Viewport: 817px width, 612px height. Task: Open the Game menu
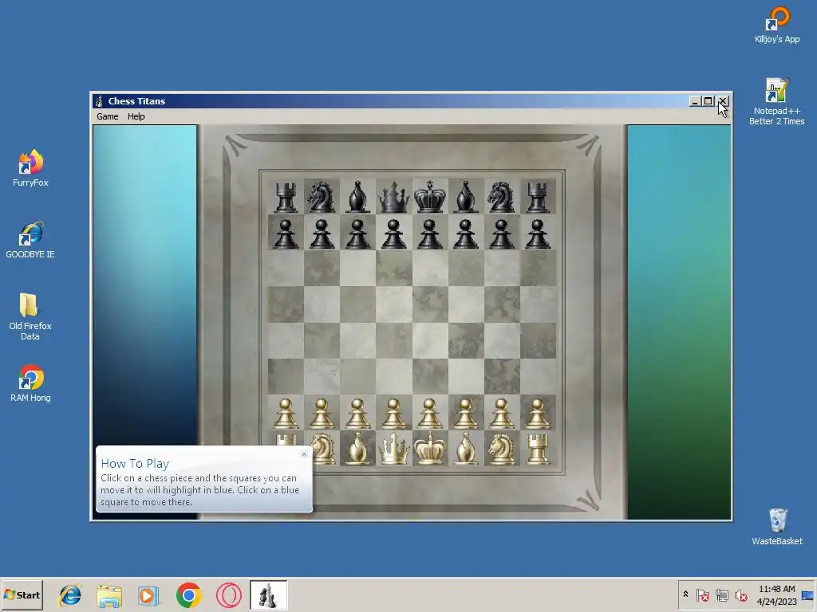pyautogui.click(x=108, y=116)
